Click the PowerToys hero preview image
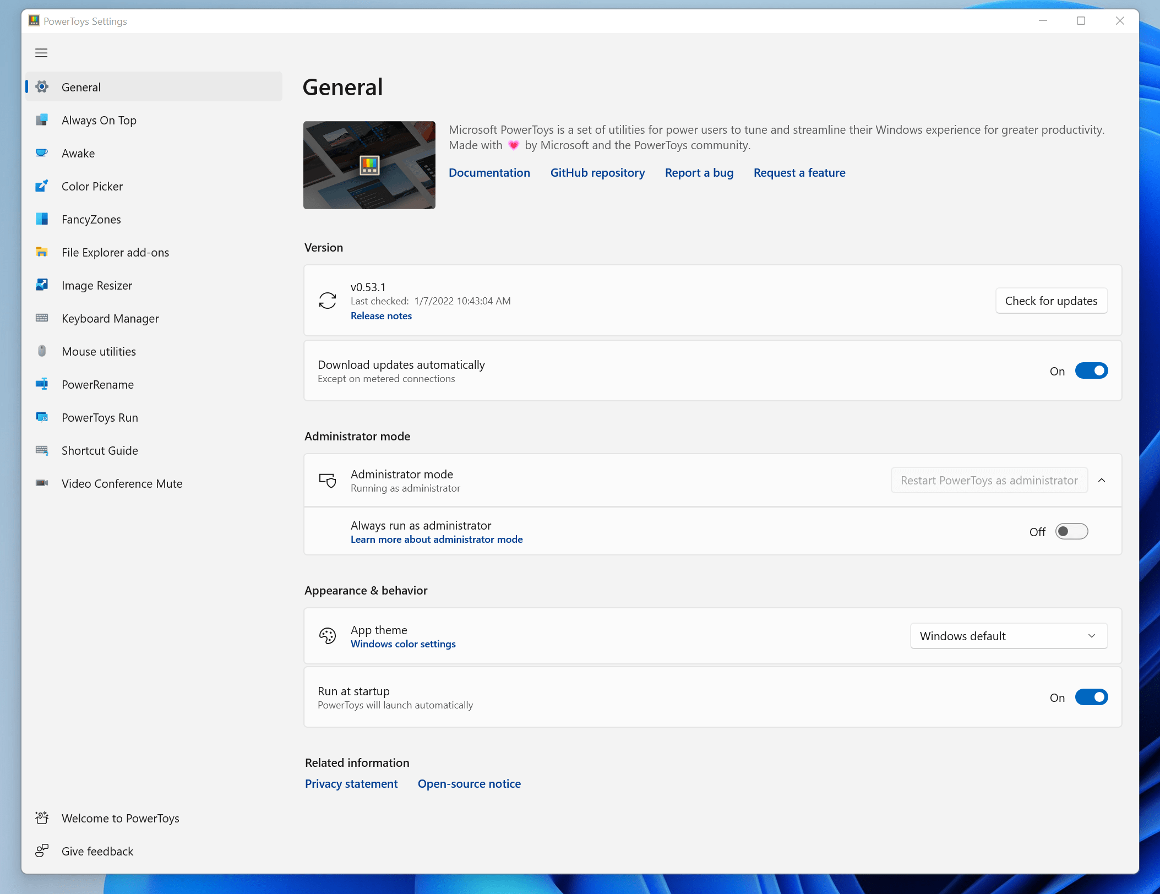This screenshot has width=1160, height=894. pos(369,165)
